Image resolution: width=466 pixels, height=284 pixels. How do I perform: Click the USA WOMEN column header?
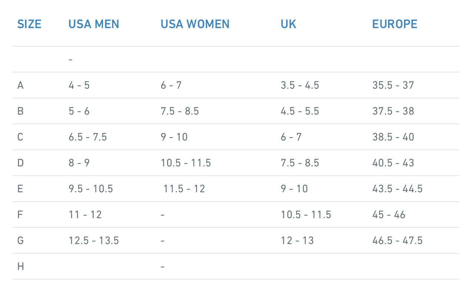coord(195,24)
